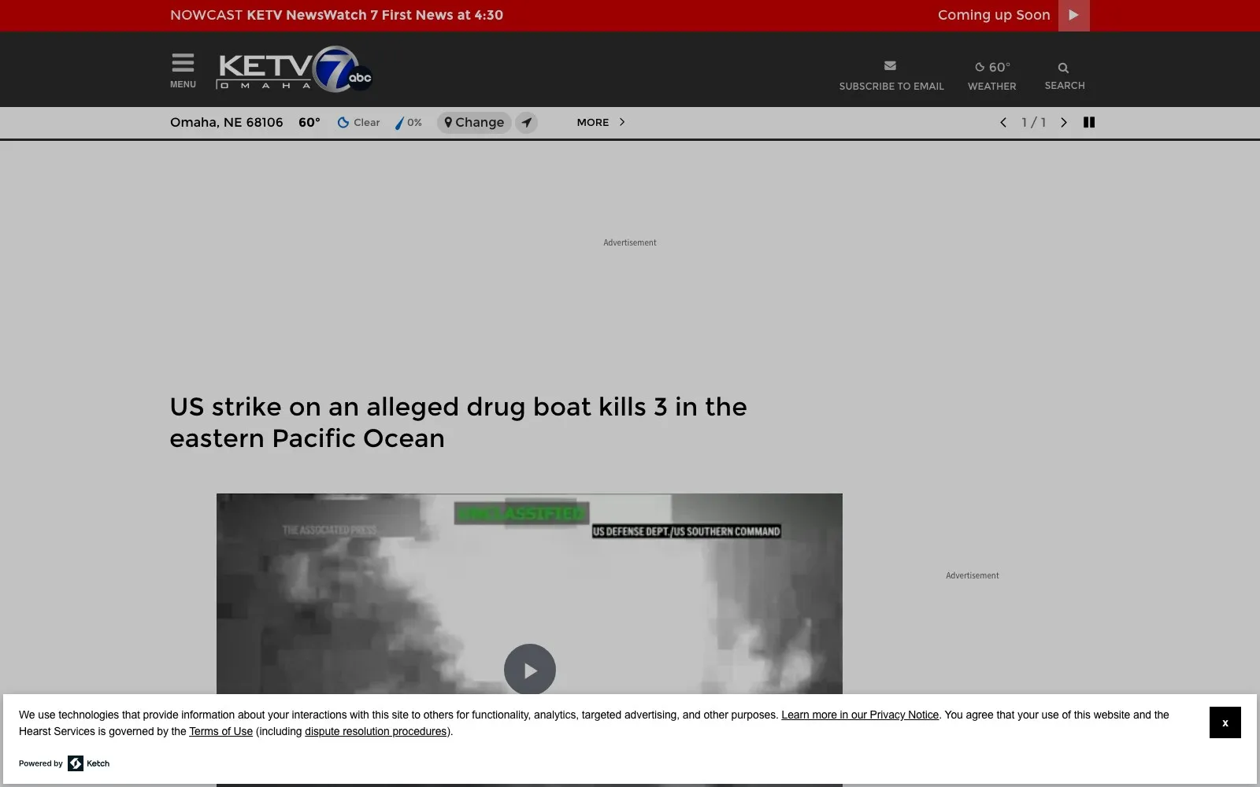
Task: Open NOWCAST KETV NewsWatch 7 First News link
Action: (x=336, y=15)
